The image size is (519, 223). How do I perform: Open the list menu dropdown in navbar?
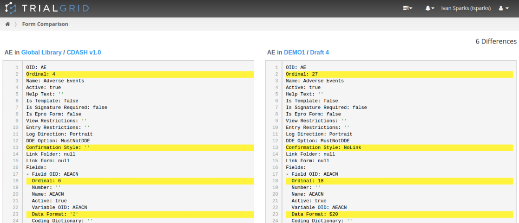point(407,8)
